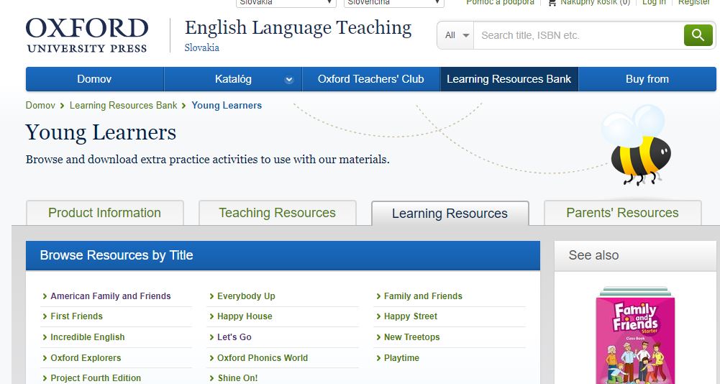This screenshot has height=384, width=720.
Task: Open the Incredible English link
Action: pos(88,337)
